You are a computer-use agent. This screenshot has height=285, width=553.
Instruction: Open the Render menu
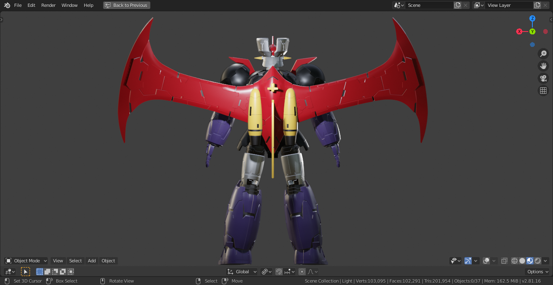pyautogui.click(x=49, y=5)
